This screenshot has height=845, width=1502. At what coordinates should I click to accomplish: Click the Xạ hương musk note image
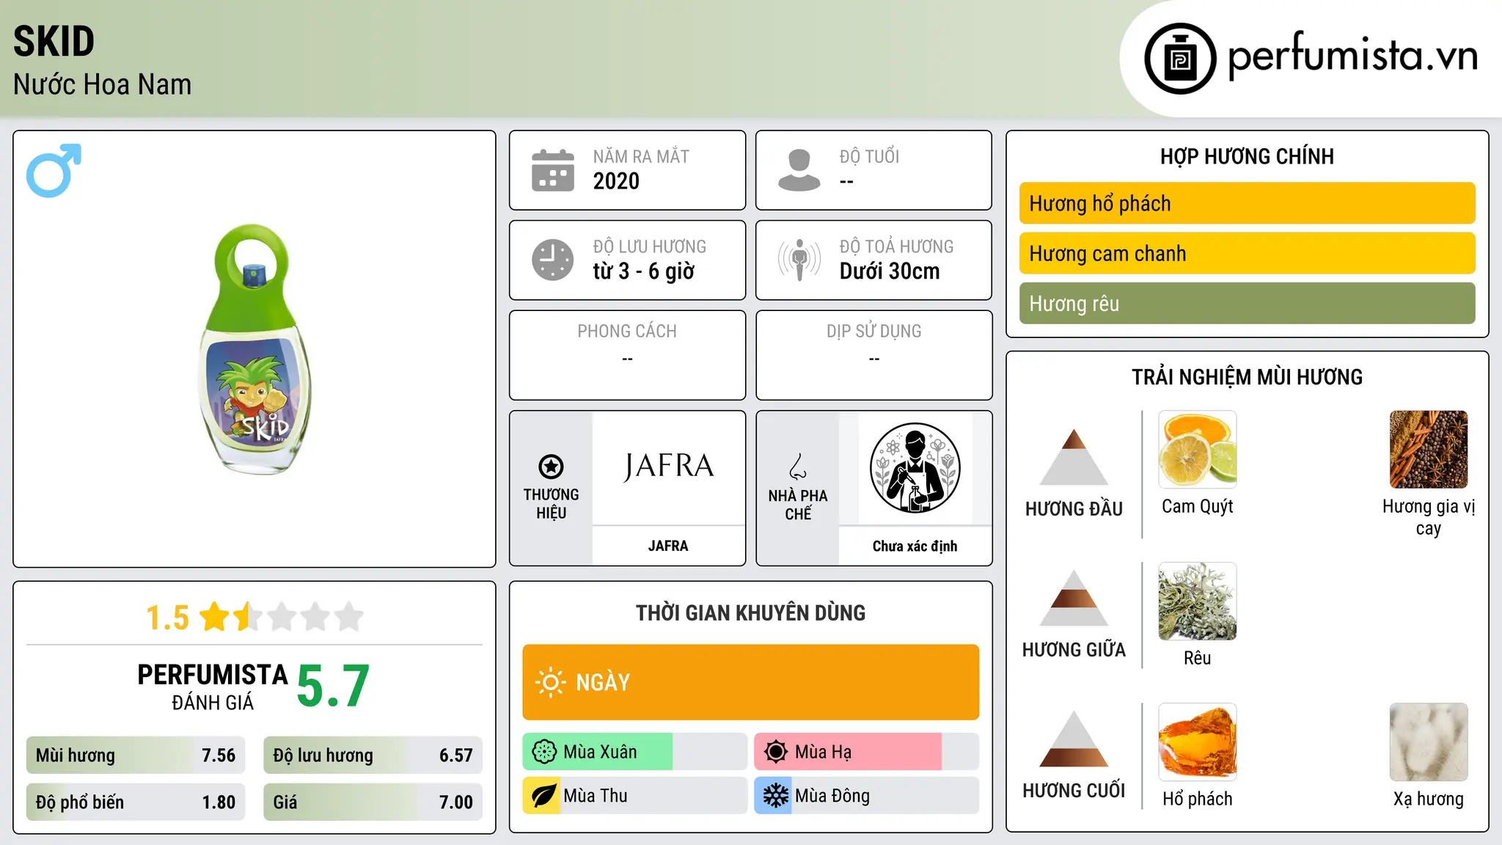point(1428,742)
